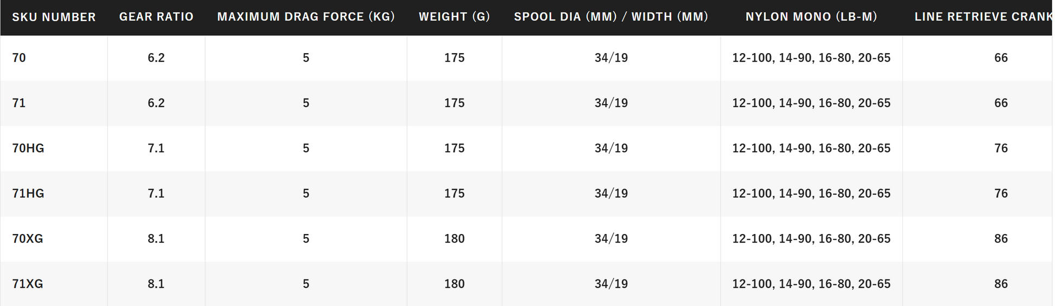Select SKU 70 in the first row

pos(19,58)
